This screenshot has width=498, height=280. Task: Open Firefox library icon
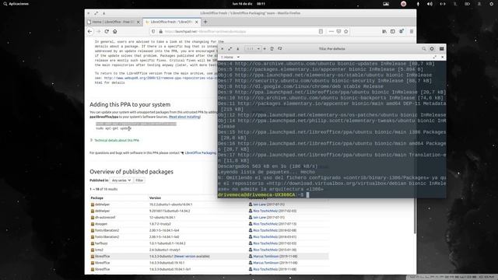coord(384,31)
